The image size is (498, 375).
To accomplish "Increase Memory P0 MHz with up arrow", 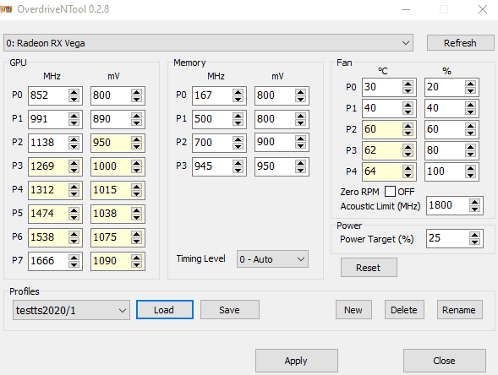I will click(x=238, y=92).
